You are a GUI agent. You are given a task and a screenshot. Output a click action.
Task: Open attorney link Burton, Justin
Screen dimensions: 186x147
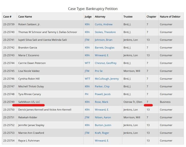(103, 125)
